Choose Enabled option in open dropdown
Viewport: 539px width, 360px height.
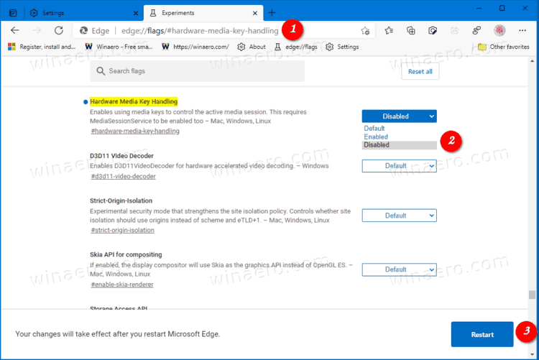399,137
